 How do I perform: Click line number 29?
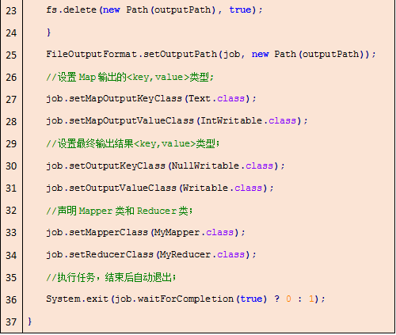point(11,144)
